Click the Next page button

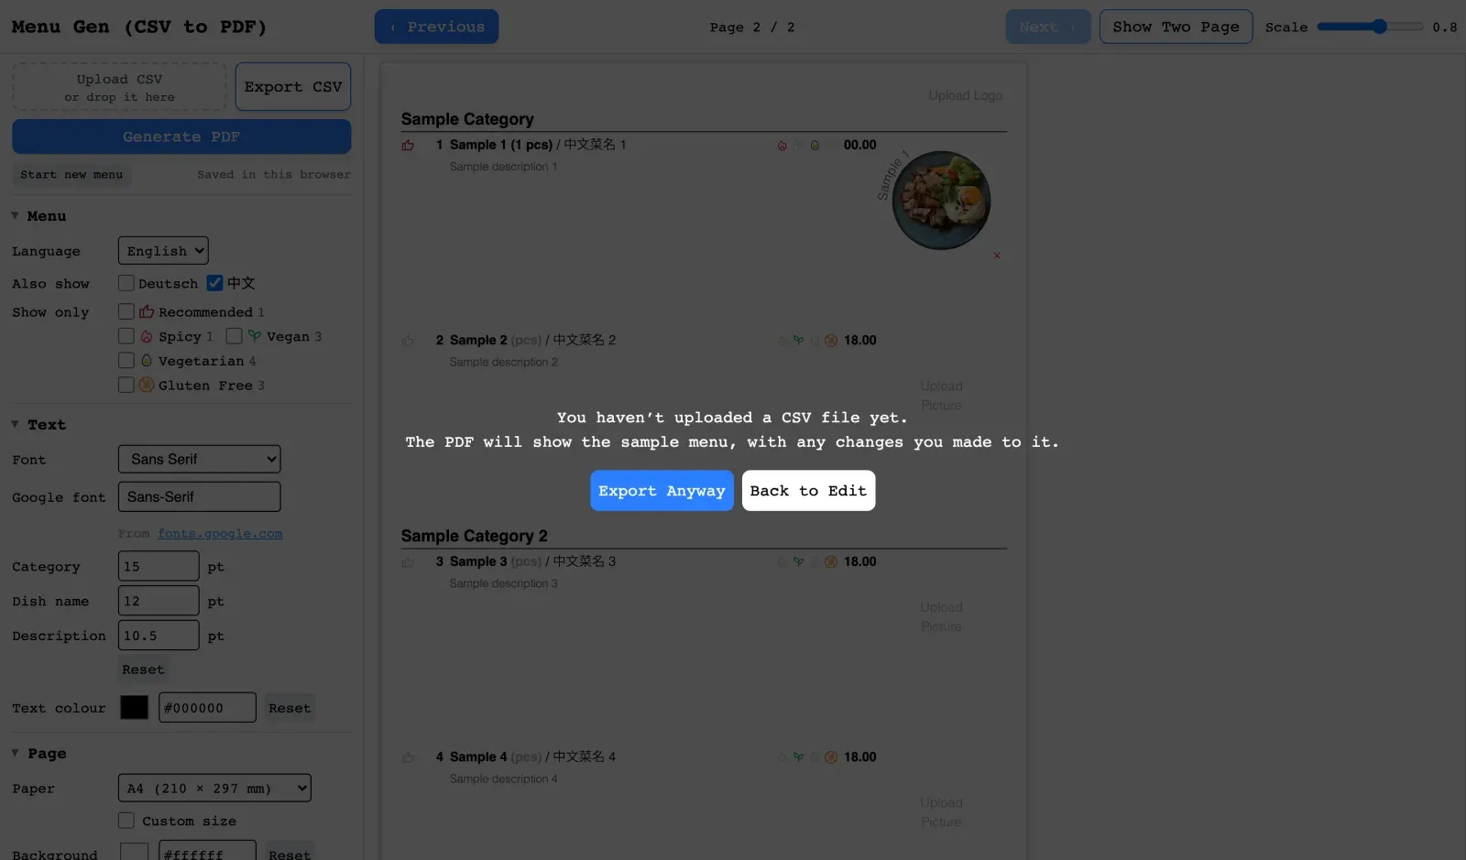1048,27
